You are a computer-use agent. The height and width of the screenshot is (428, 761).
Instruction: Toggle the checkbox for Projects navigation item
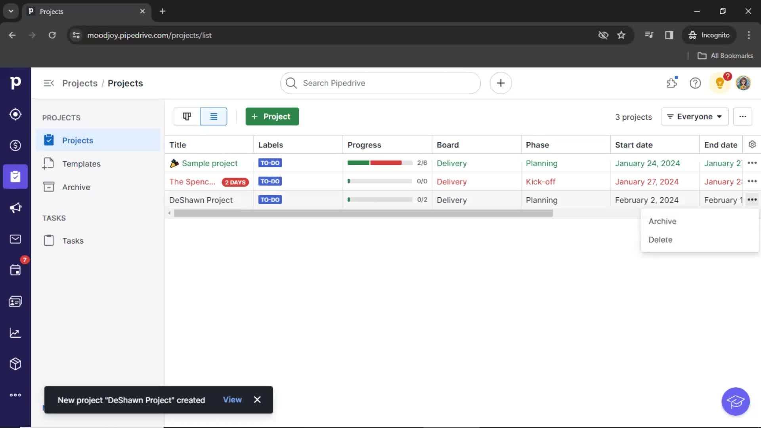point(49,139)
